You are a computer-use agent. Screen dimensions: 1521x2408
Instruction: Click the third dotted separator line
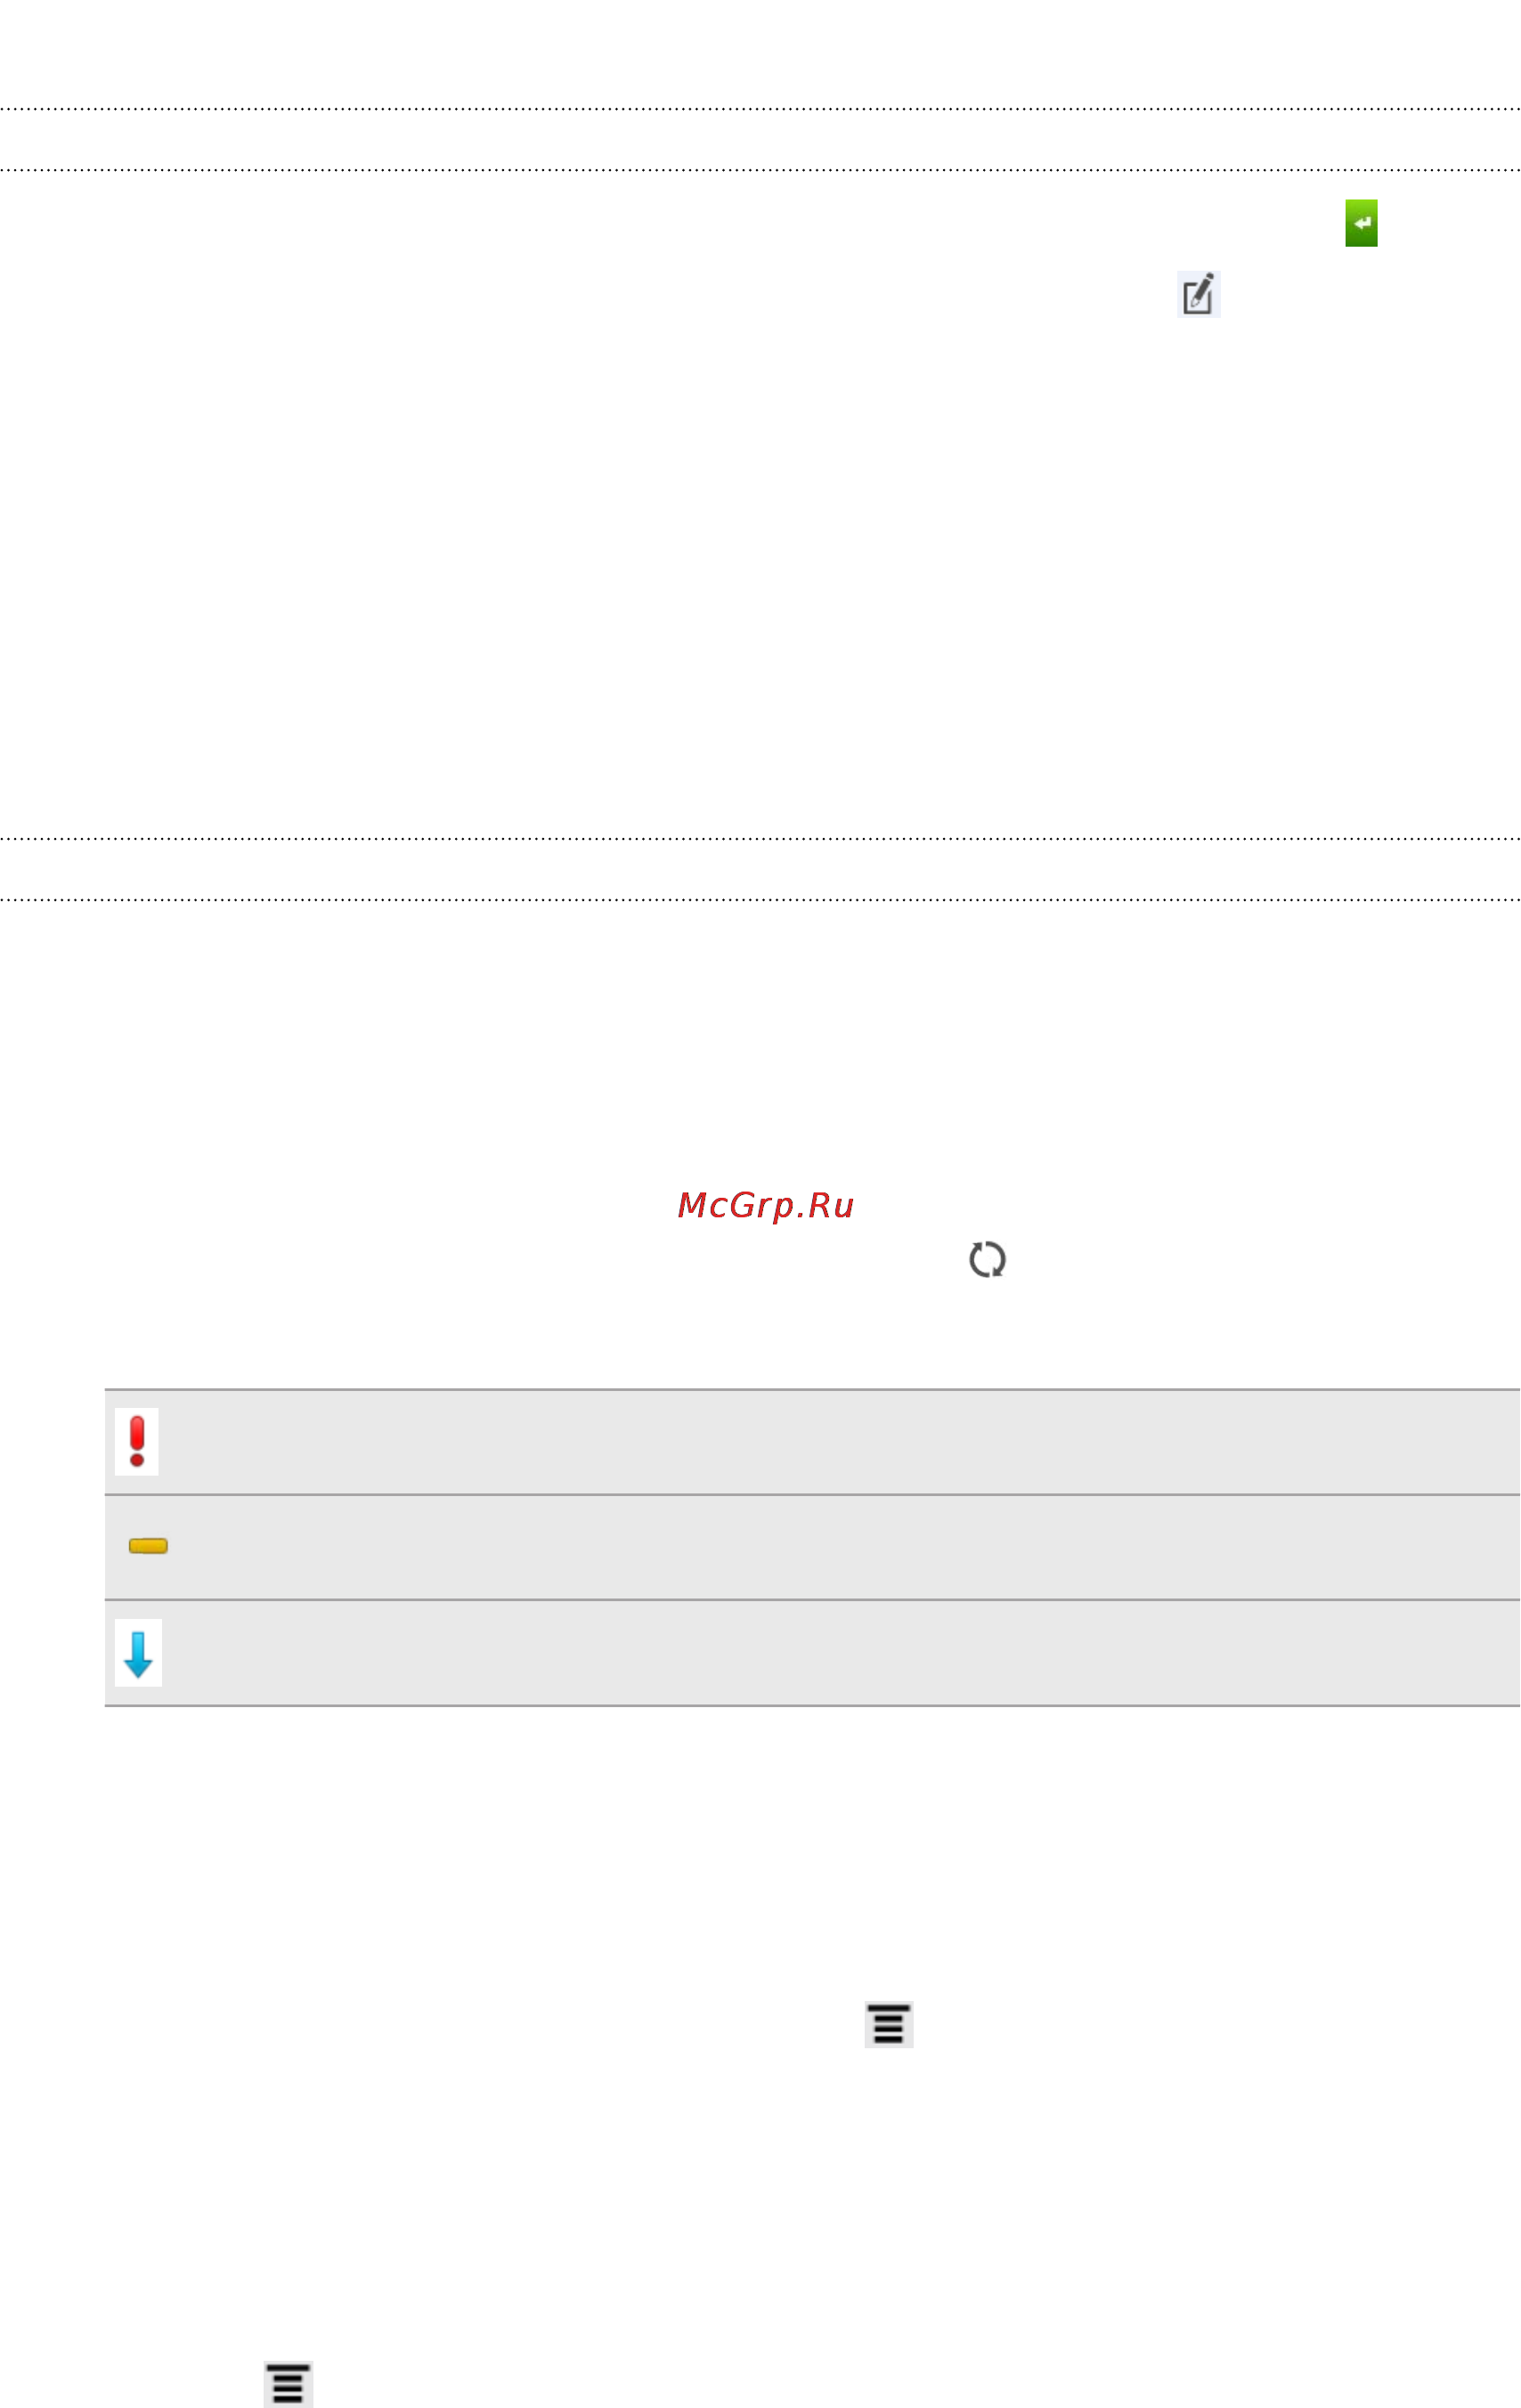760,838
